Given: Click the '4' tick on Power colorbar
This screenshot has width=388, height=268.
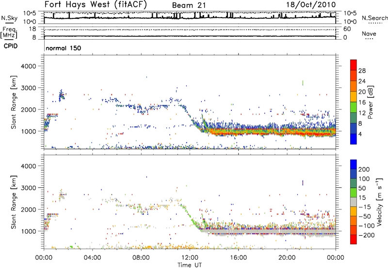Looking at the screenshot, I should click(360, 134).
